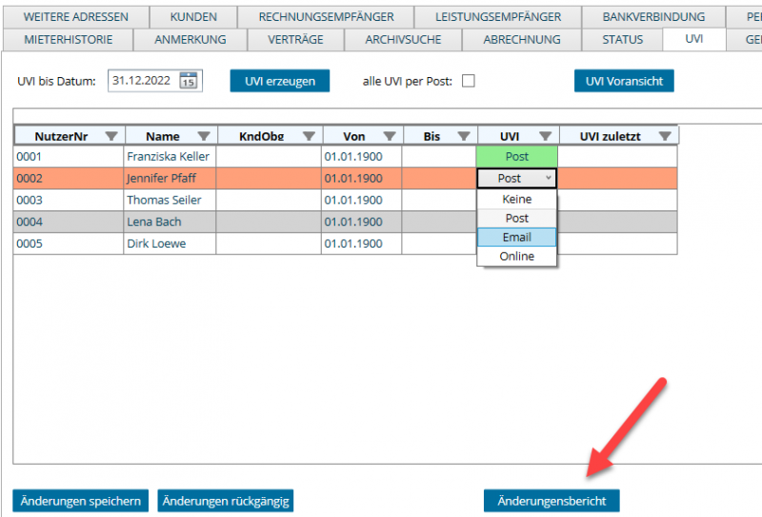Click the Von date of Lena Bach
The height and width of the screenshot is (517, 762).
tap(361, 222)
